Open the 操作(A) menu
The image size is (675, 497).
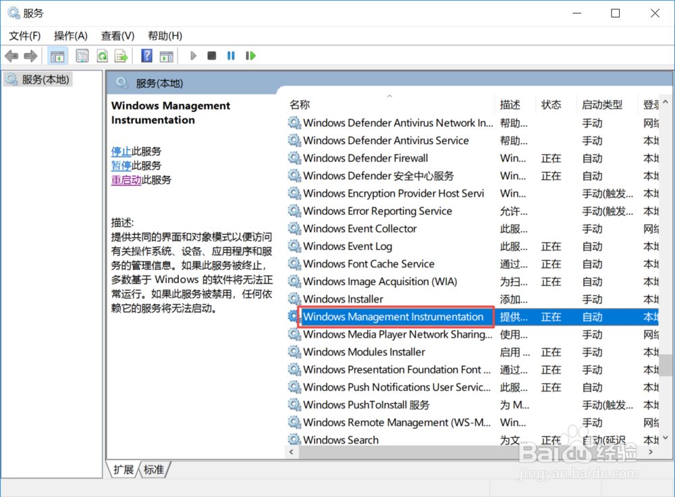coord(71,36)
